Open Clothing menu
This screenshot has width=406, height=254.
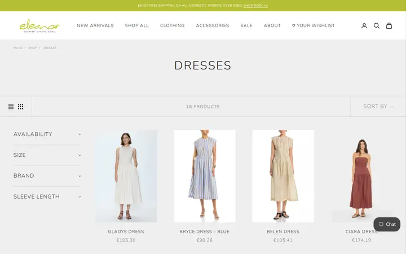[x=172, y=25]
